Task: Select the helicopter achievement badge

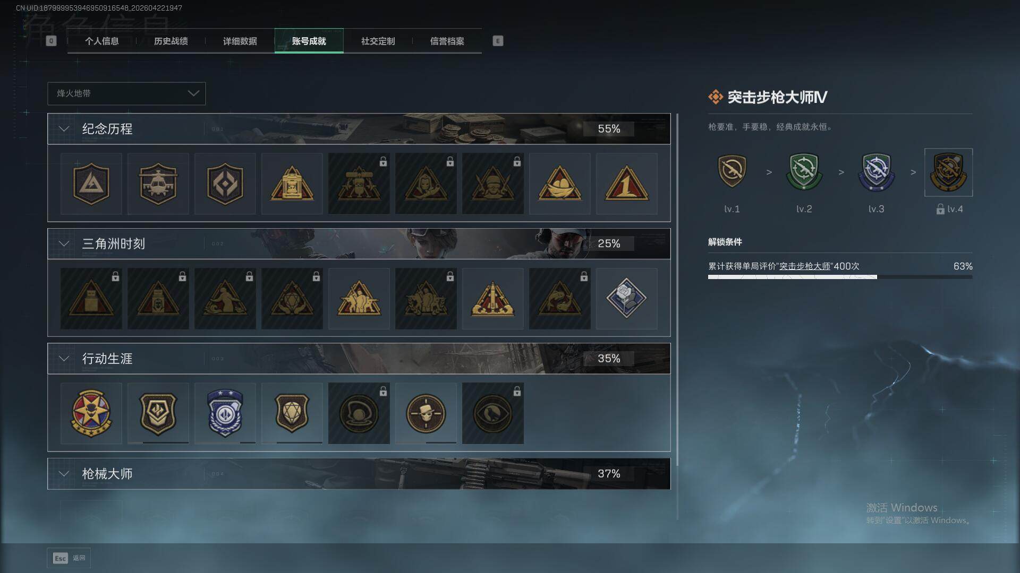Action: [158, 184]
